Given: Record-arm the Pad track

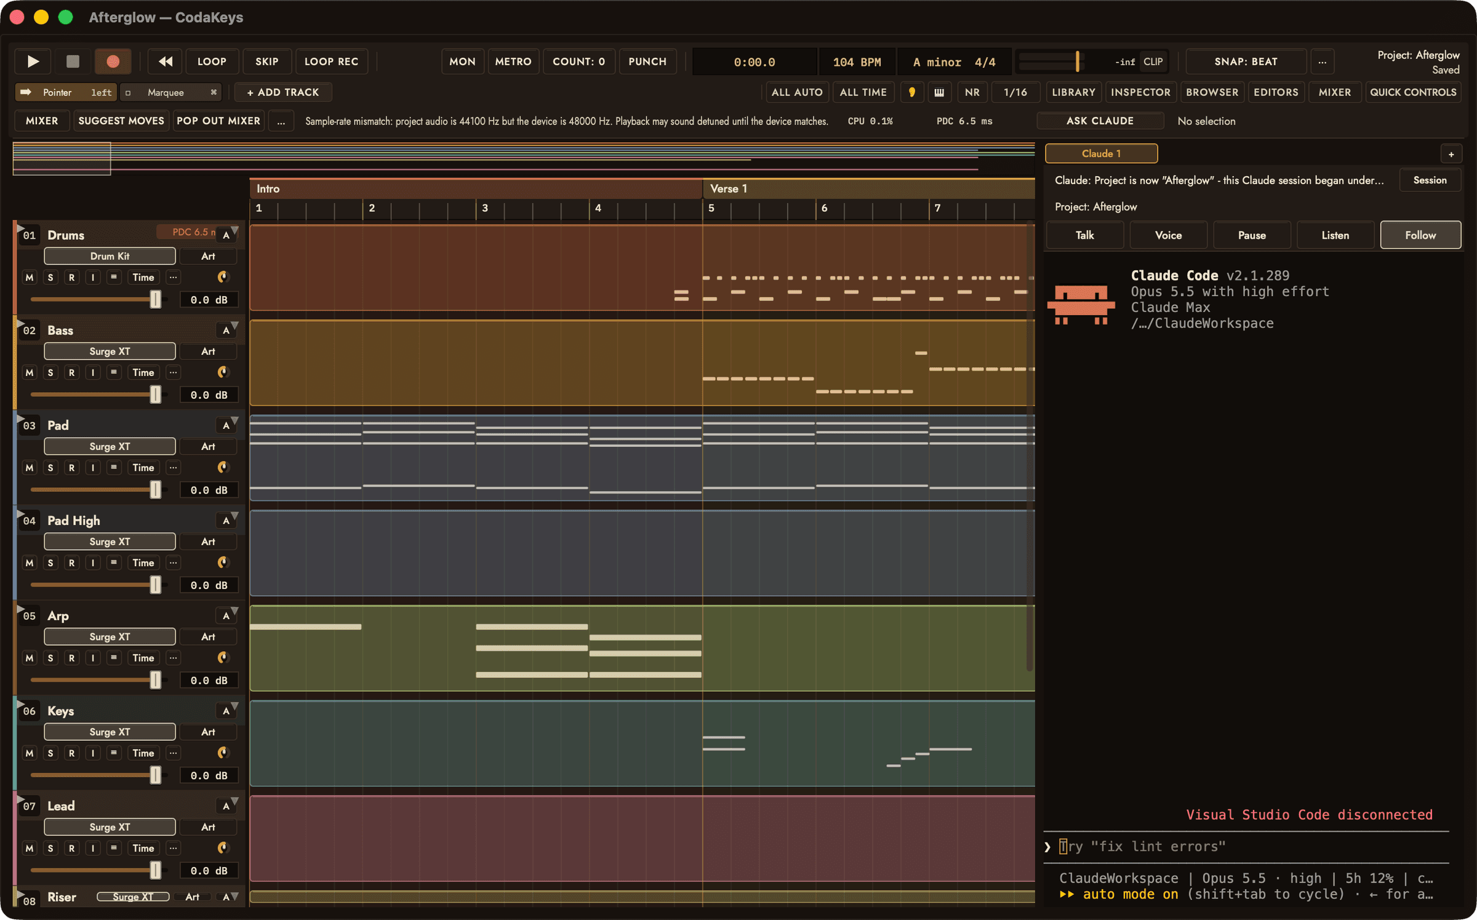Looking at the screenshot, I should pyautogui.click(x=71, y=468).
